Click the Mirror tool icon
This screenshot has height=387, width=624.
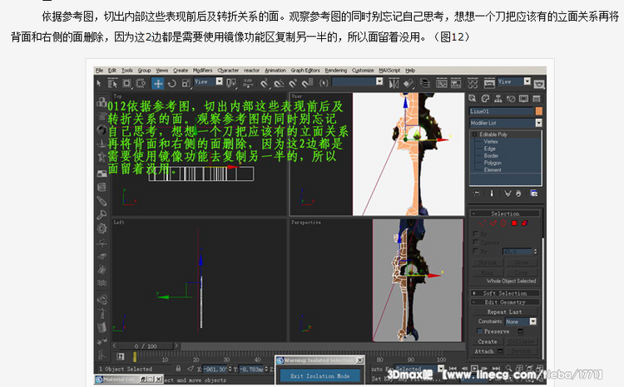[394, 83]
